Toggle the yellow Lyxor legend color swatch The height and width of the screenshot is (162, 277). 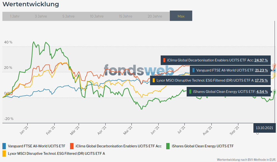coord(4,153)
